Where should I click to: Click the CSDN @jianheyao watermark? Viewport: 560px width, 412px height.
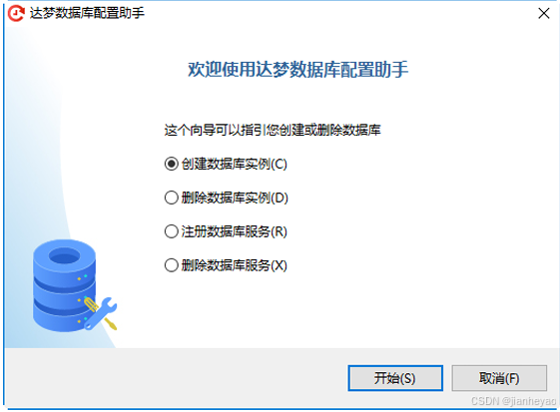pos(513,401)
